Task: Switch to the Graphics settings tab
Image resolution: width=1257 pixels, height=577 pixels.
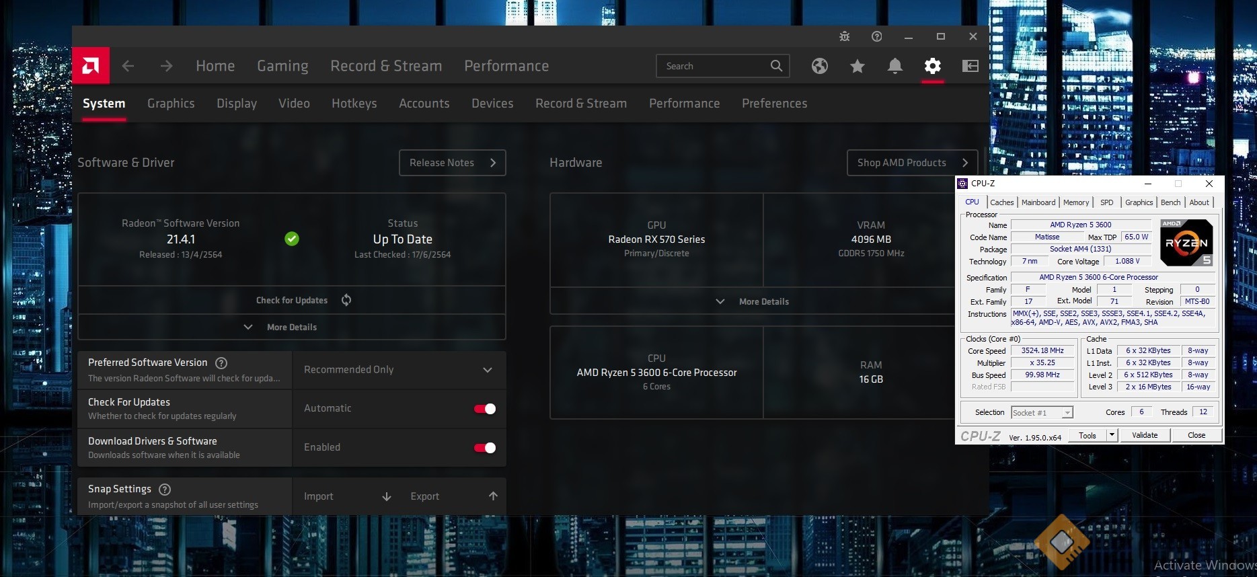Action: (x=171, y=104)
